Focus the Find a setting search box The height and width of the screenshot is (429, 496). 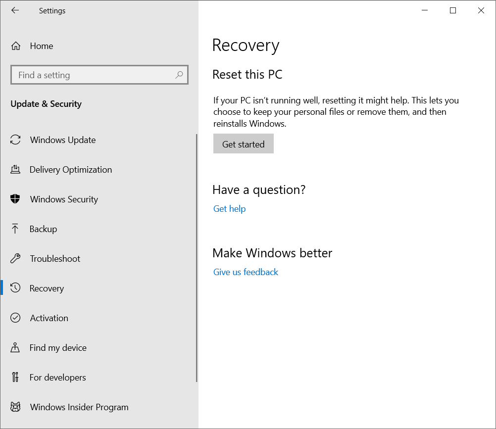tap(99, 75)
